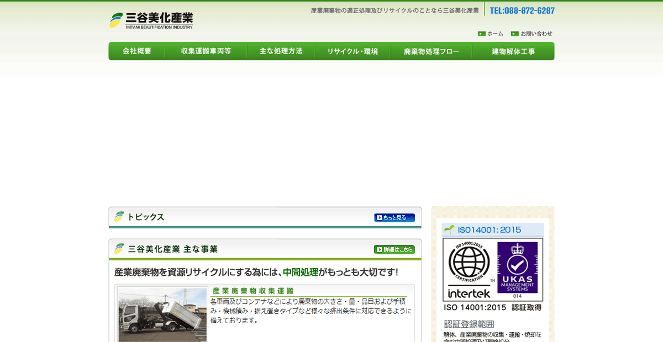Click the garbage truck photo thumbnail
Image resolution: width=663 pixels, height=342 pixels.
161,315
